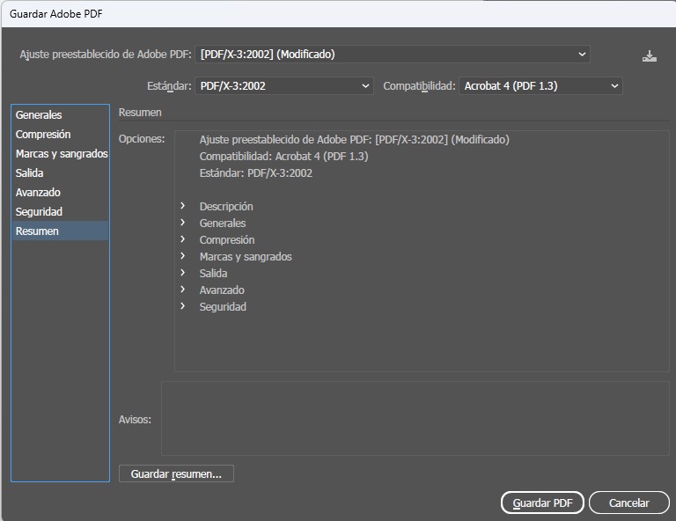This screenshot has height=521, width=676.
Task: Select the Resumen category in sidebar
Action: point(37,231)
